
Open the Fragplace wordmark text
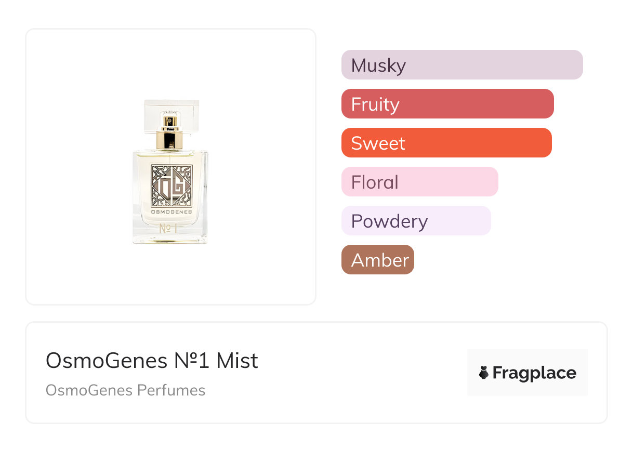534,373
